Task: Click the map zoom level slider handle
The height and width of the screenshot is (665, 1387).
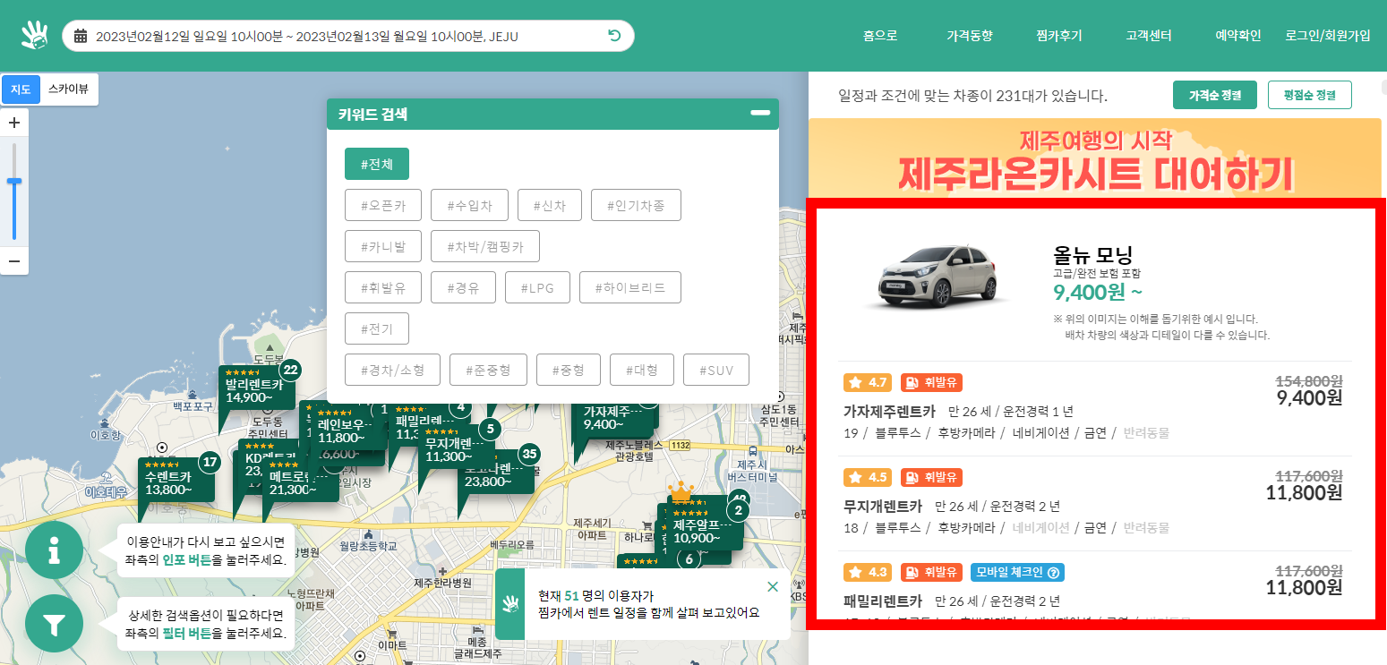Action: [14, 181]
